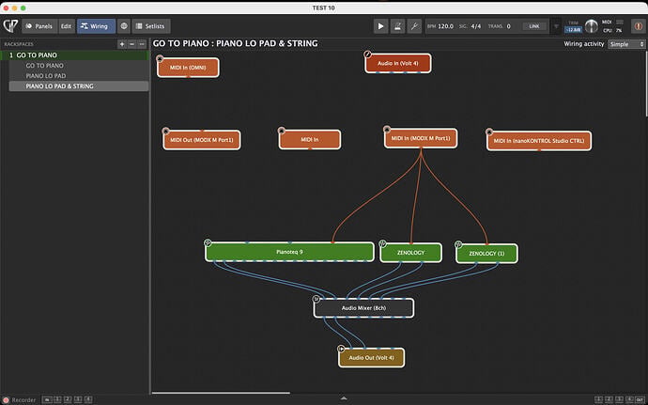
Task: Toggle Ableton LINK sync
Action: [534, 26]
